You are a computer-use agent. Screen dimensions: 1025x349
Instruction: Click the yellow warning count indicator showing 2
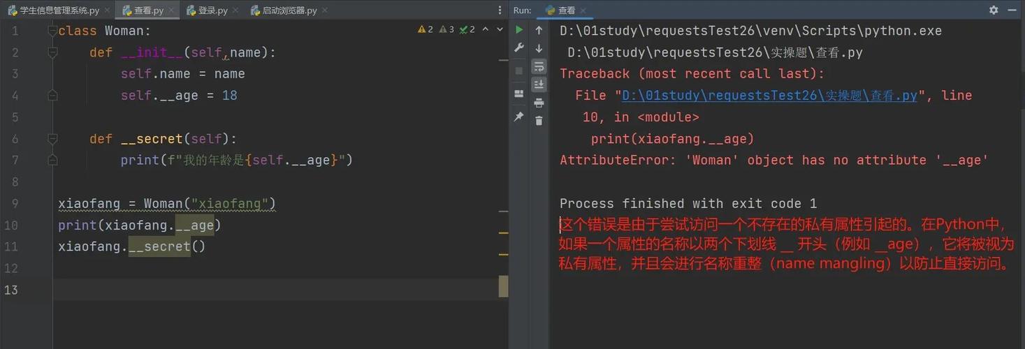(x=426, y=29)
